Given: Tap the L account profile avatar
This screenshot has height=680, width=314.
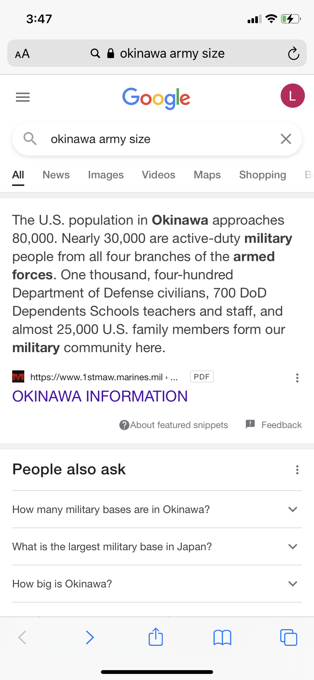Looking at the screenshot, I should (x=292, y=96).
